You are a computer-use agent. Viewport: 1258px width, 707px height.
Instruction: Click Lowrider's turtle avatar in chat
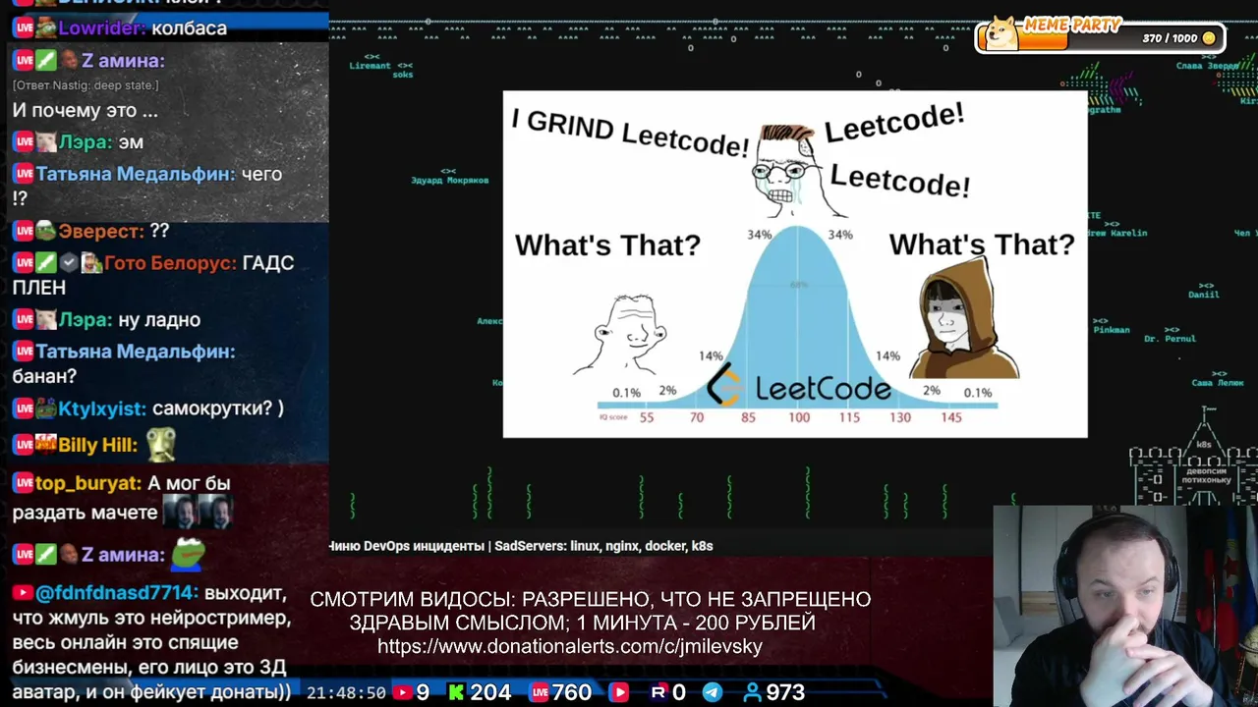point(46,28)
